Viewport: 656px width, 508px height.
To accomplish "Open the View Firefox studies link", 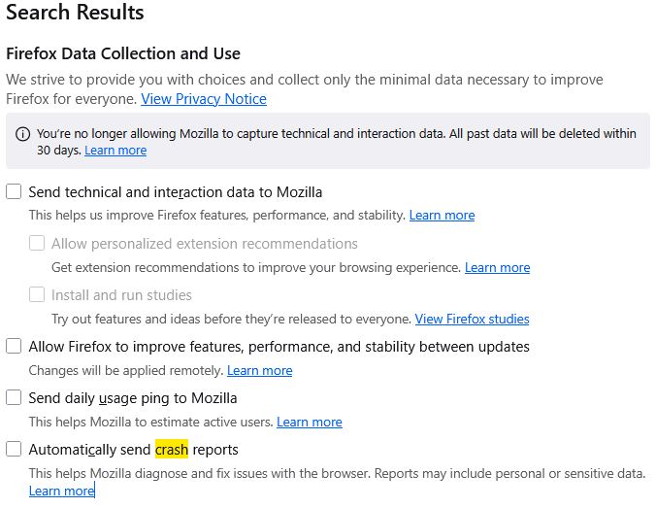I will (x=472, y=319).
